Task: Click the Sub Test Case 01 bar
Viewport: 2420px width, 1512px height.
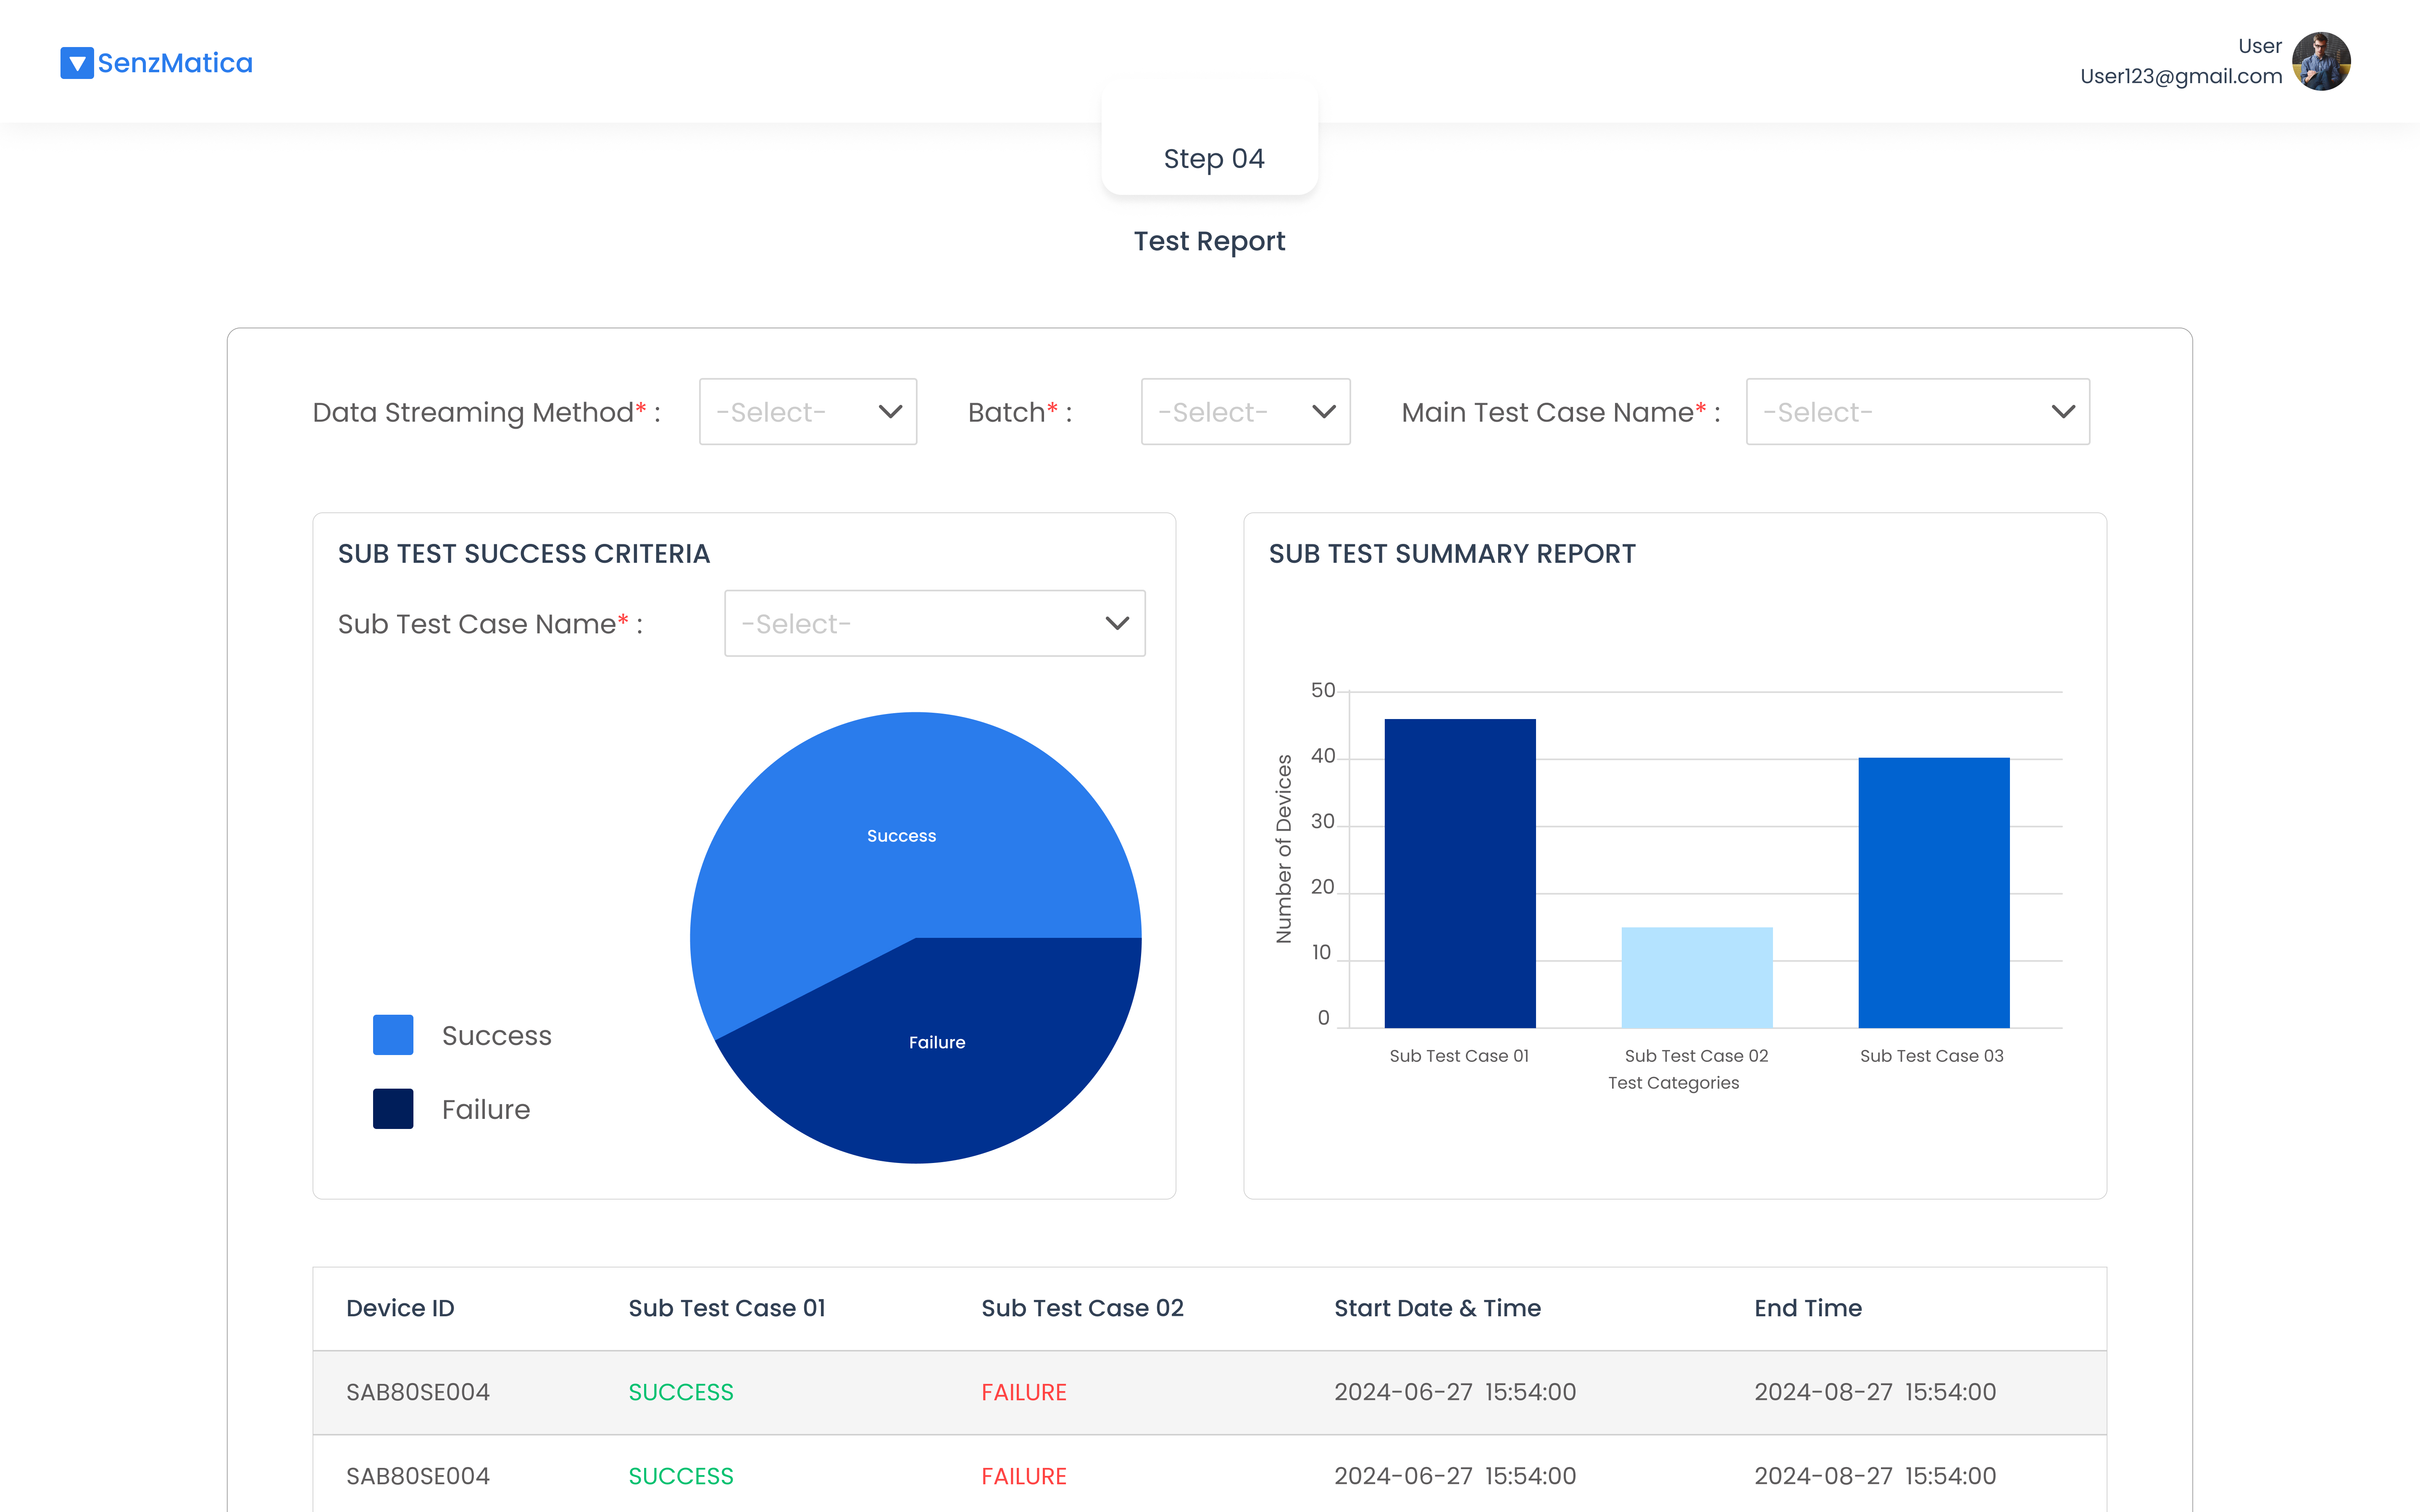Action: [x=1460, y=873]
